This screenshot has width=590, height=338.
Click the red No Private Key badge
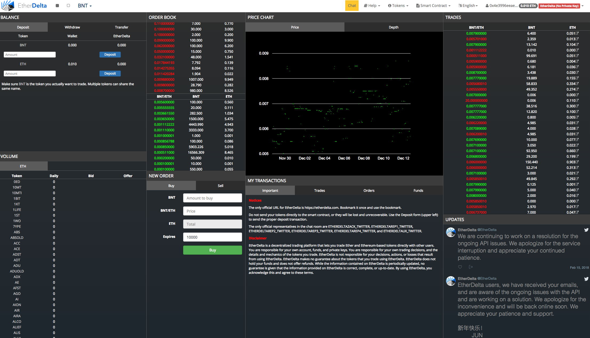coord(559,6)
